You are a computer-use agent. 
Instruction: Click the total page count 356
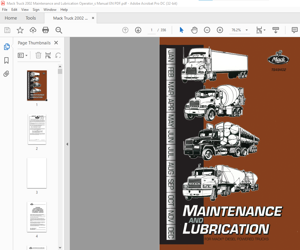pos(163,30)
